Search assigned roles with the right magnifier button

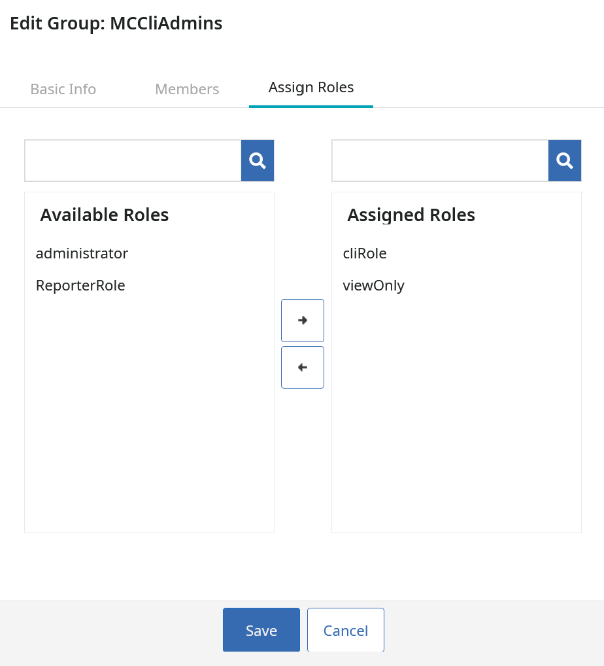(x=565, y=160)
